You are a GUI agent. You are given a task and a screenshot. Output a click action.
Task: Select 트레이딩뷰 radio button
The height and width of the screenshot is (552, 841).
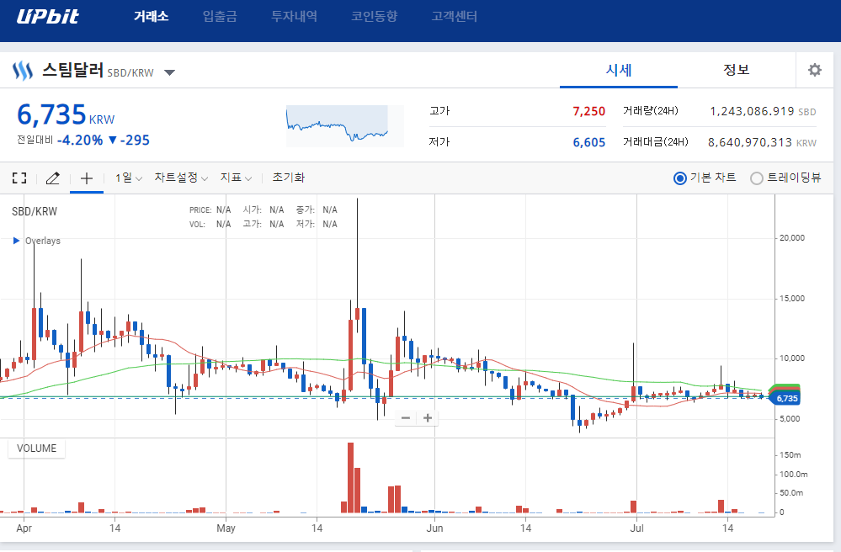[x=756, y=178]
